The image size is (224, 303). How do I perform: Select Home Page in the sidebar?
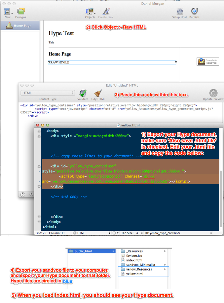pos(20,26)
